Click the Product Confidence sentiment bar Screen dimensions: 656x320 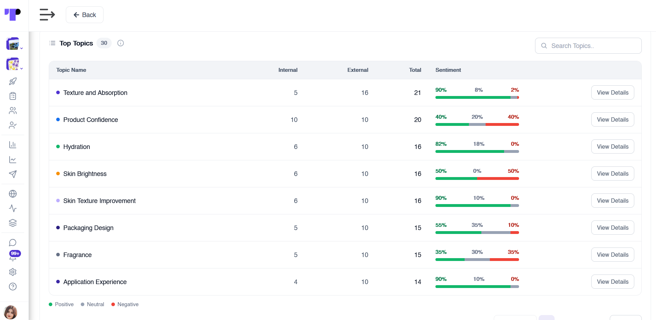pos(477,124)
